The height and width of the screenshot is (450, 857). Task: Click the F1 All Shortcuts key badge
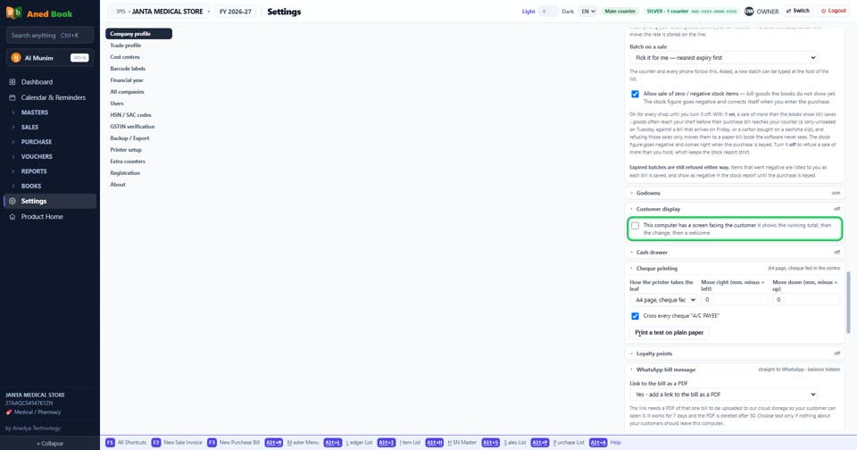tap(110, 442)
